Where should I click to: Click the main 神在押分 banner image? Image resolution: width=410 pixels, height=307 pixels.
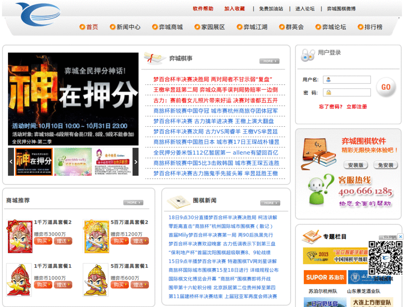(73, 99)
